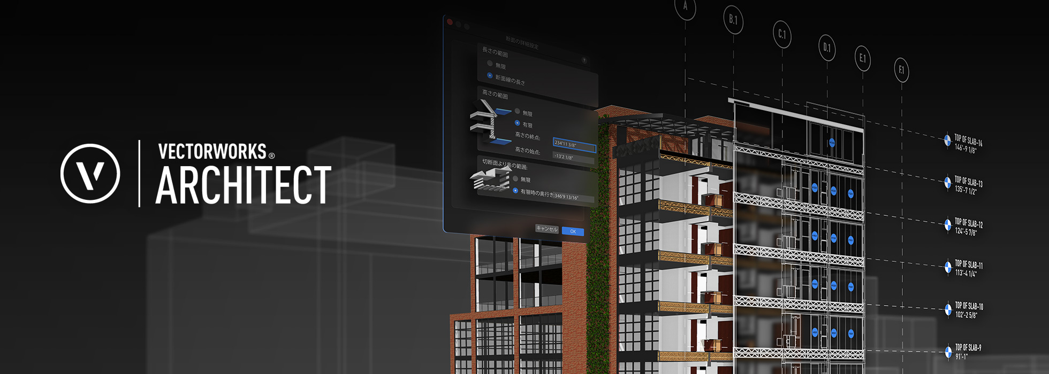Select the 有限時の奥行き radio button
This screenshot has height=374, width=1049.
515,190
